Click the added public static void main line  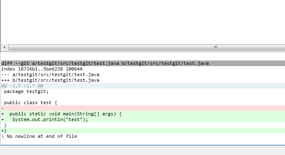coord(143,114)
